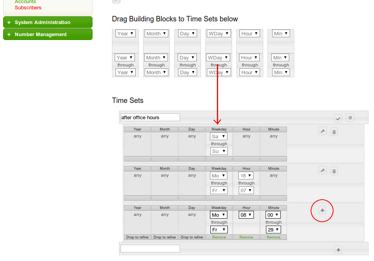This screenshot has height=261, width=374.
Task: Open the range-end Min dropdown below 'through'
Action: tap(281, 73)
